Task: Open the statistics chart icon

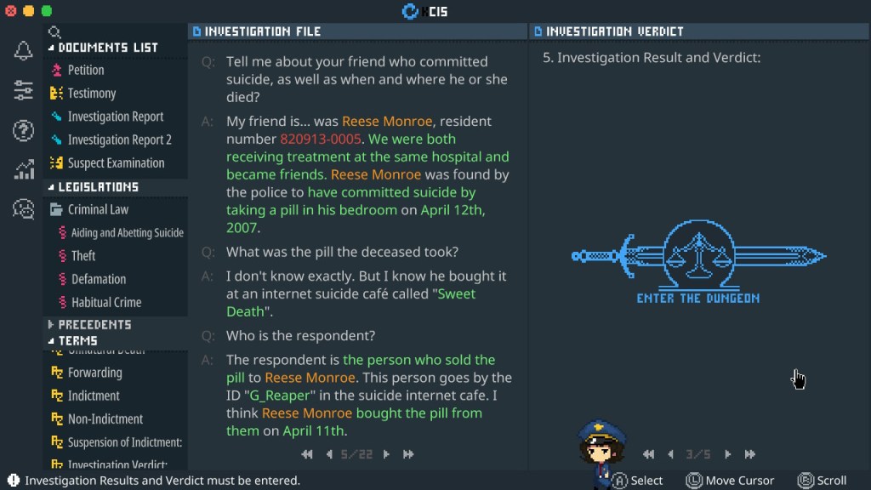Action: pyautogui.click(x=23, y=169)
